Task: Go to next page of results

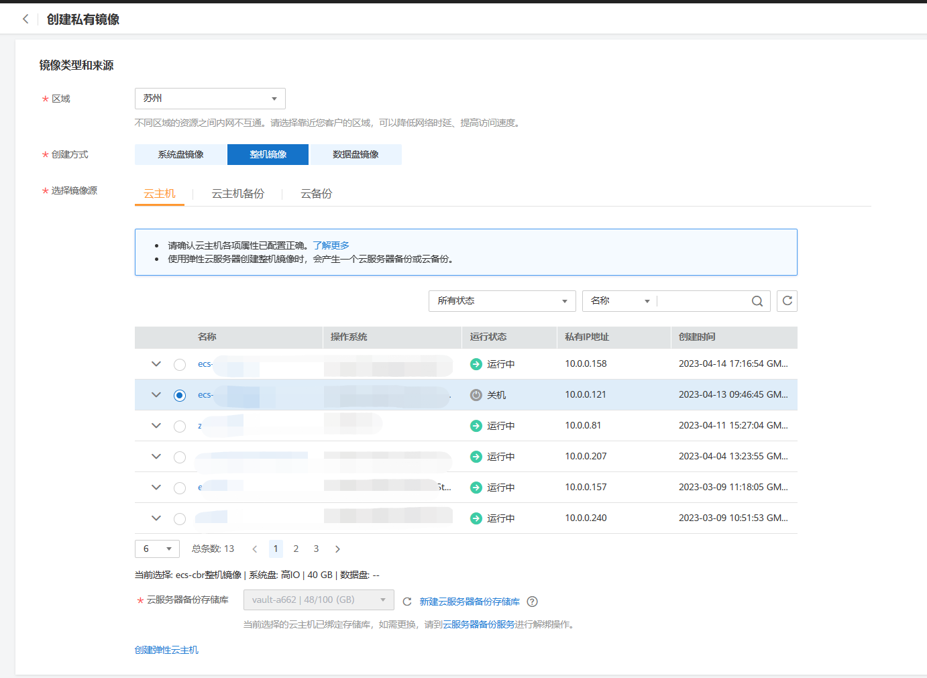Action: [x=337, y=549]
